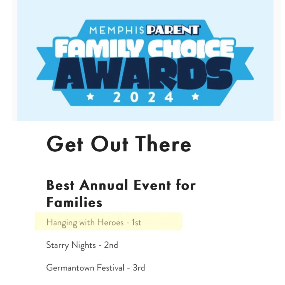Select the Best Annual Event for Families heading
This screenshot has height=285, width=285.
tap(121, 193)
